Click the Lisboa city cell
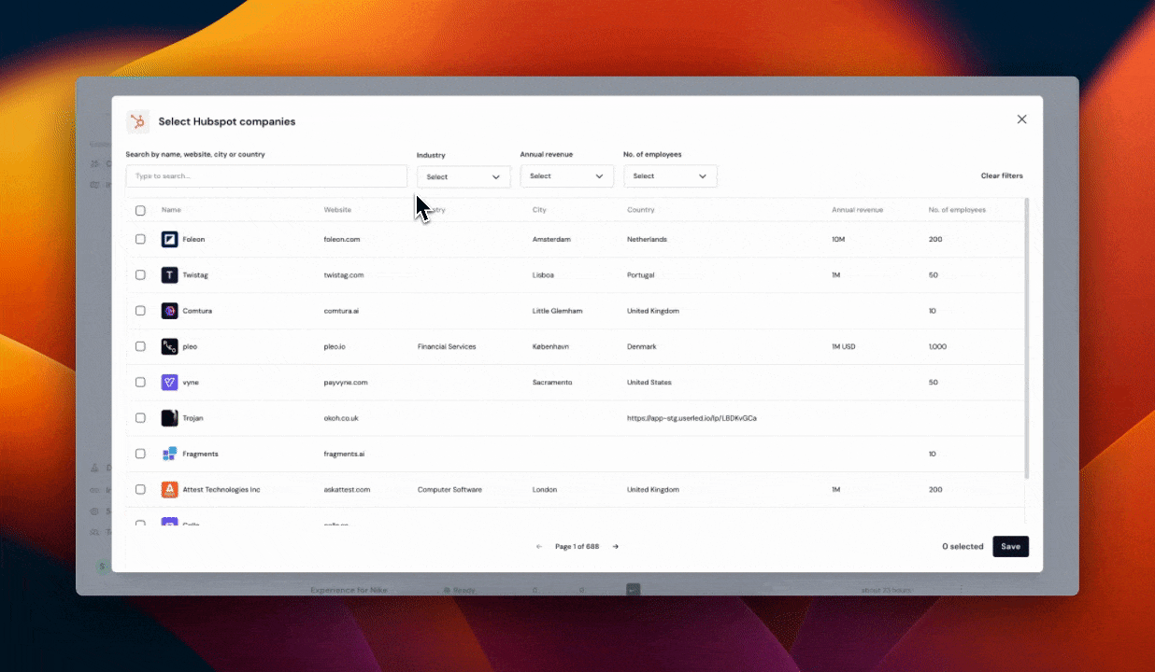 (543, 275)
